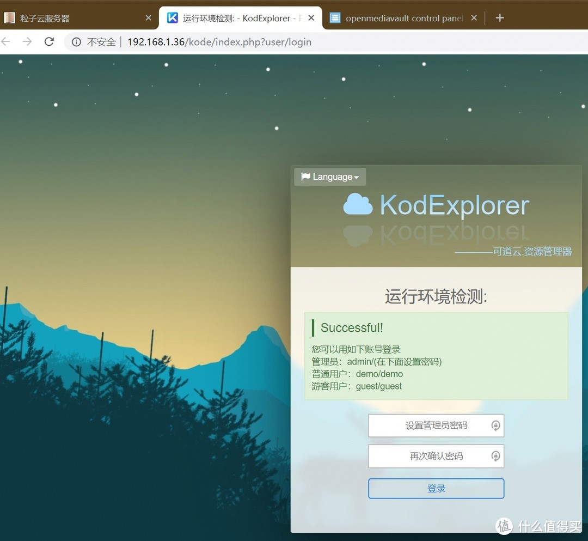Focus the 再次确认密码 field

click(436, 456)
